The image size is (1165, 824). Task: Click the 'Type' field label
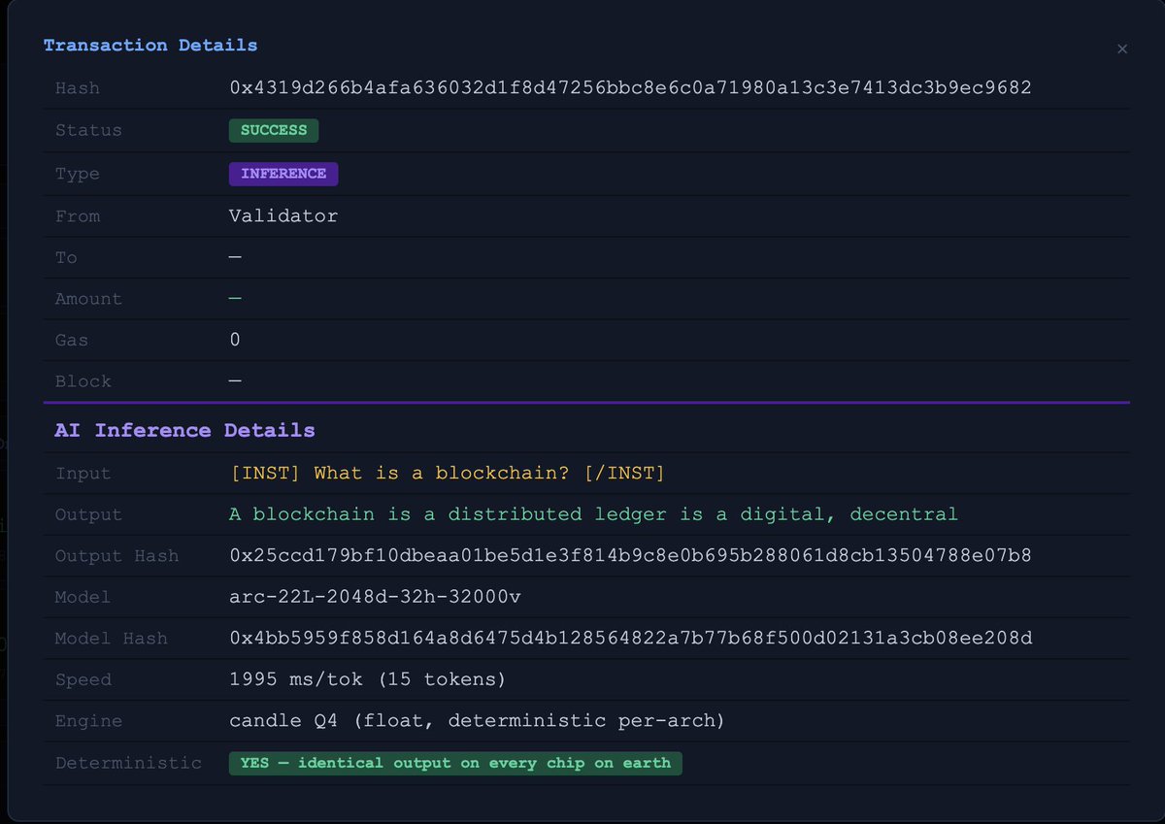pos(78,174)
